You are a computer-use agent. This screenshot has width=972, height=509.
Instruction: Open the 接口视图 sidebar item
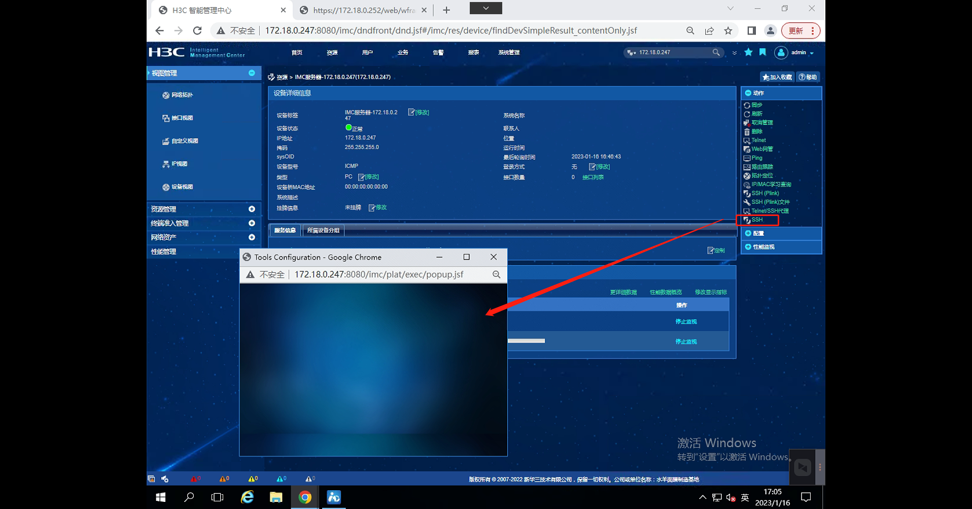tap(178, 118)
